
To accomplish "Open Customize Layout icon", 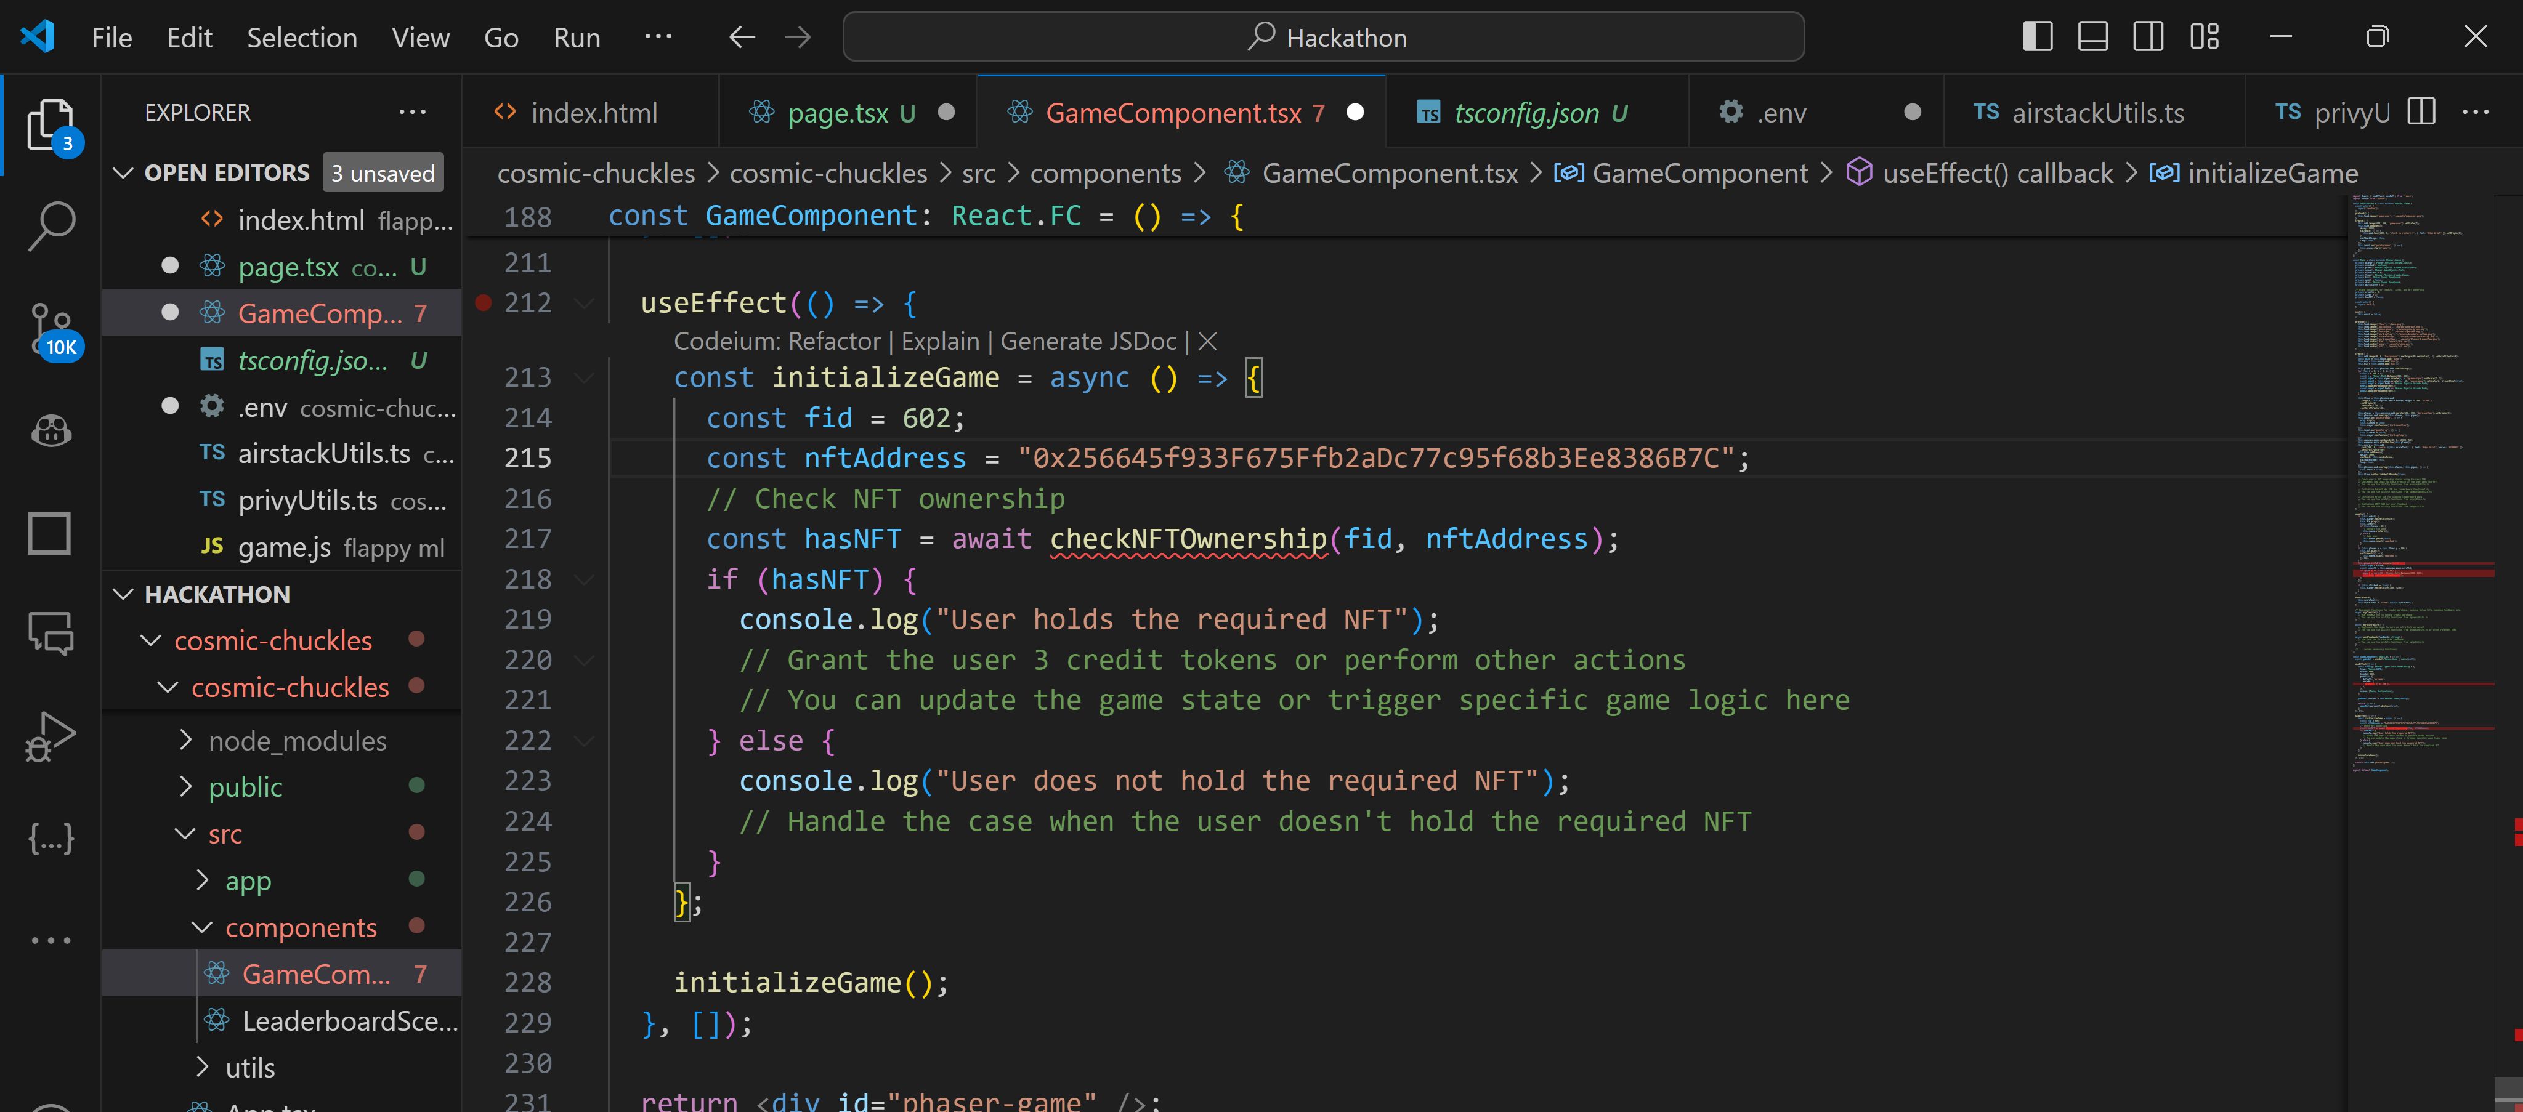I will (2205, 36).
